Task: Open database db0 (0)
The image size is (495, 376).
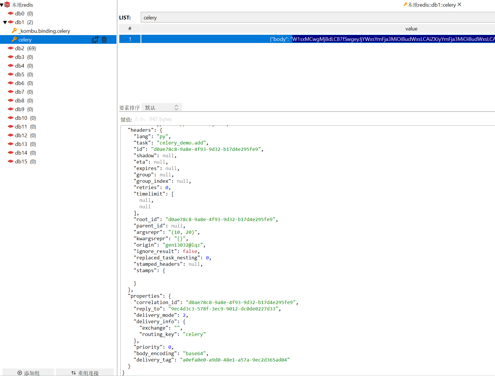Action: click(24, 13)
